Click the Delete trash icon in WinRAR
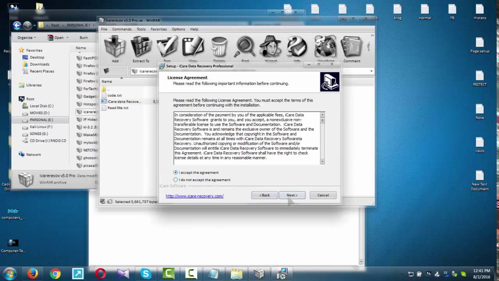 point(219,49)
